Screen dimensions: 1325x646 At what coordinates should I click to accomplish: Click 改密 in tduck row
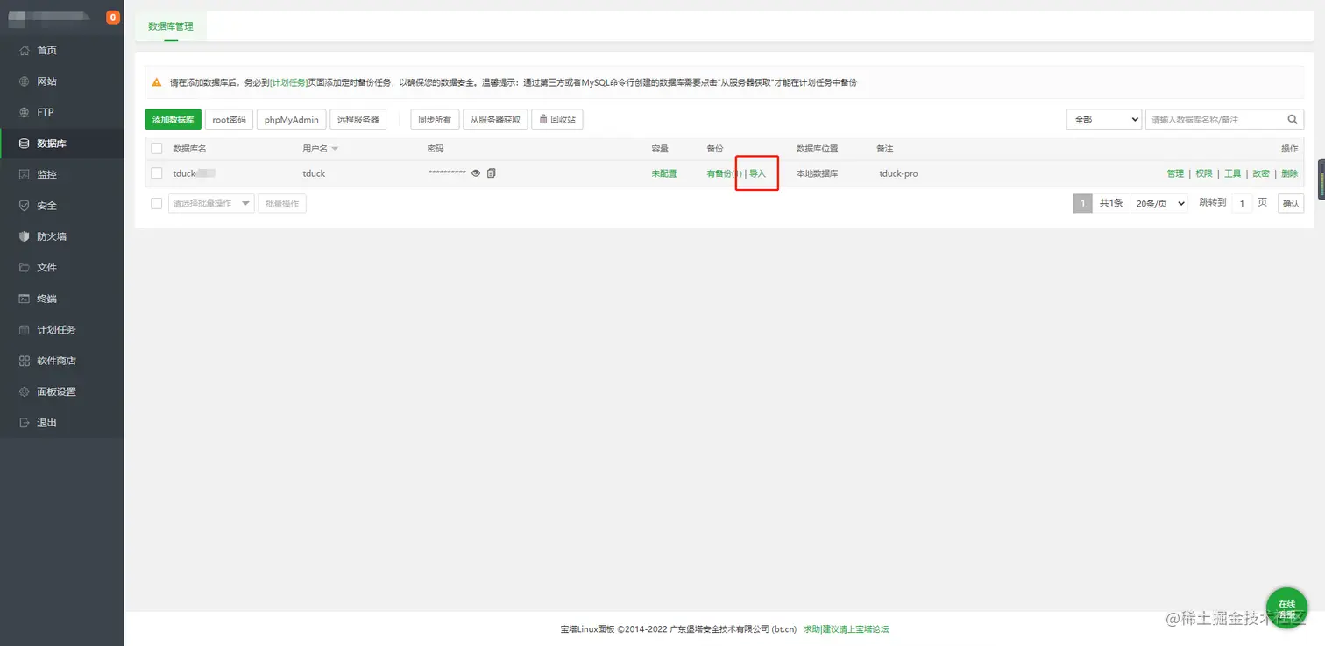pyautogui.click(x=1261, y=173)
